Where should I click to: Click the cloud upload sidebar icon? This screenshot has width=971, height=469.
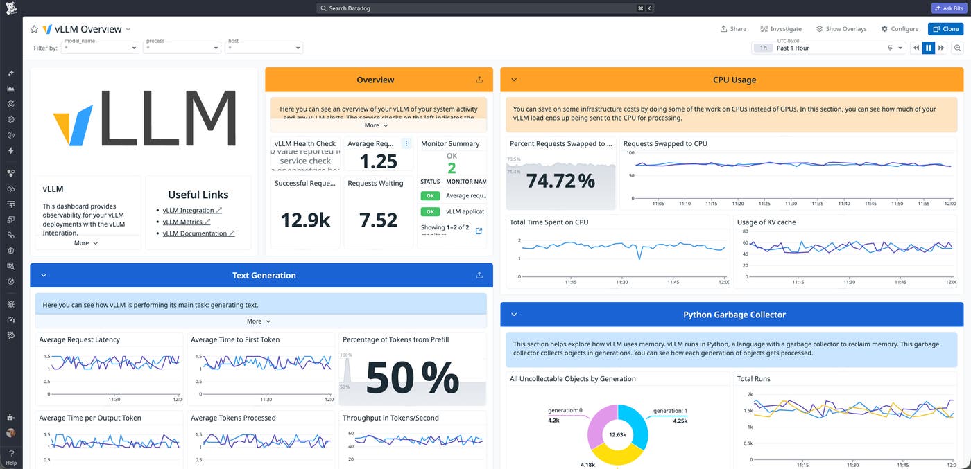click(11, 188)
